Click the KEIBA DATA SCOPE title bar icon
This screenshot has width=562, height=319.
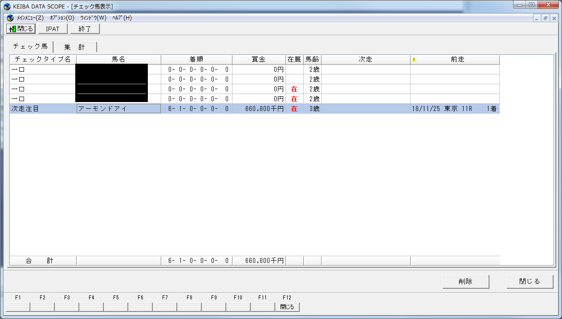7,6
